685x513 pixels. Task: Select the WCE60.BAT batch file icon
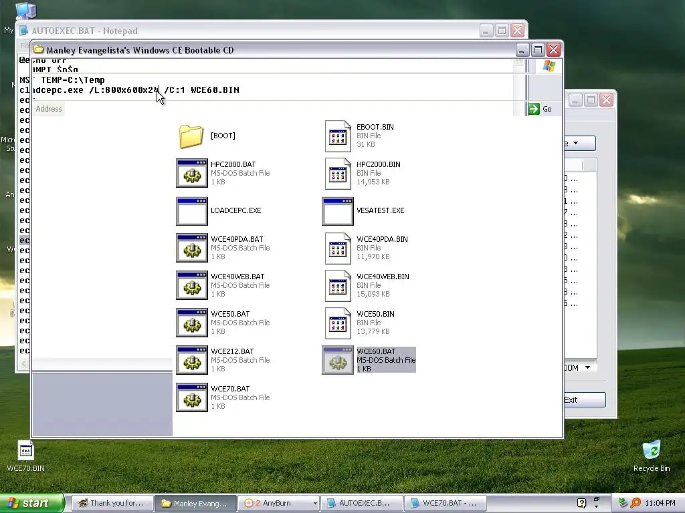coord(337,361)
